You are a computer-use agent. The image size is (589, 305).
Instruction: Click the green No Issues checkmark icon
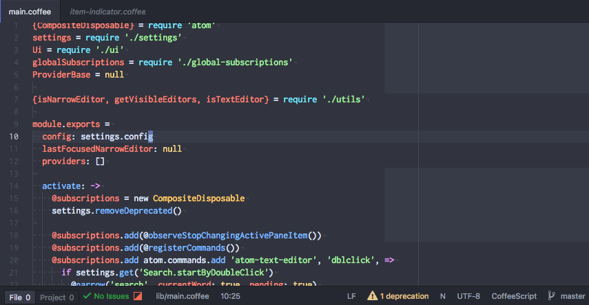(87, 296)
